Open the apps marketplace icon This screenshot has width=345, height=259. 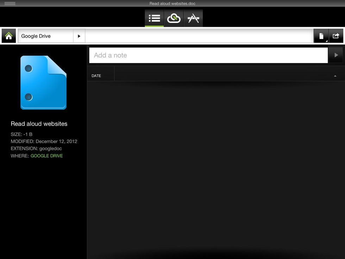[x=193, y=18]
